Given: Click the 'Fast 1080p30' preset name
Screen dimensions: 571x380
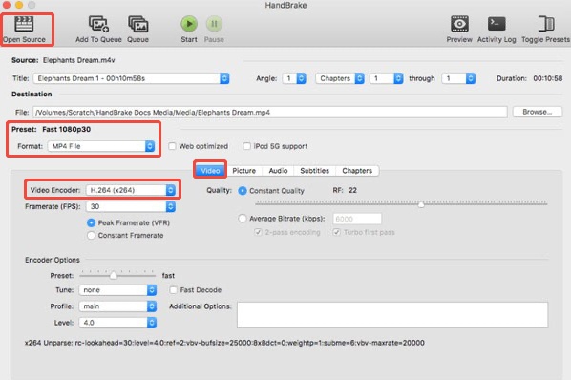Looking at the screenshot, I should point(66,129).
